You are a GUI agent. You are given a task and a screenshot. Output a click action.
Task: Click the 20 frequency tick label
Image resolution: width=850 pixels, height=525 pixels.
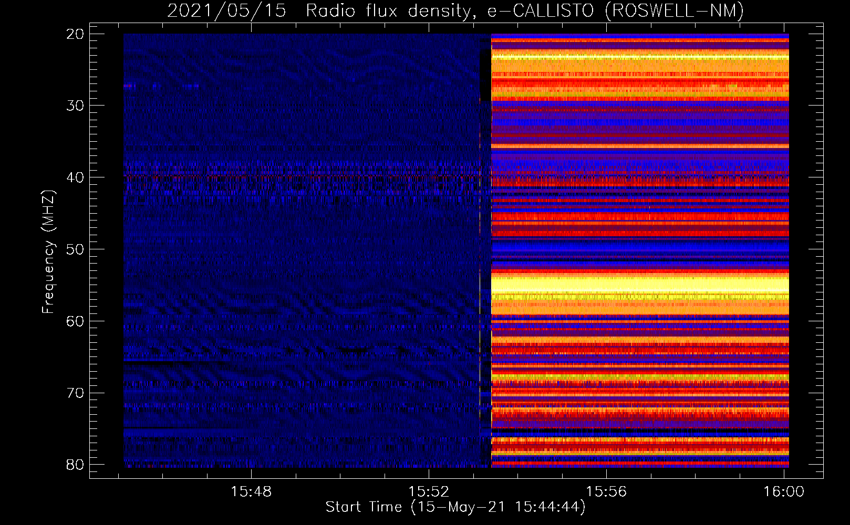tap(75, 34)
